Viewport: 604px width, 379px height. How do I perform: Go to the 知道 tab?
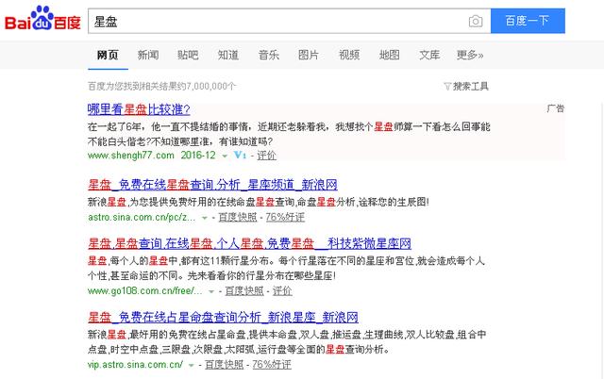point(228,55)
